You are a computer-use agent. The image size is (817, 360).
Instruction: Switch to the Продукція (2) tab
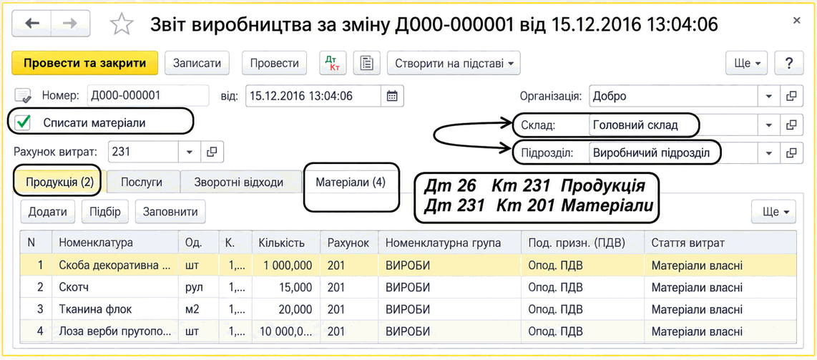point(60,183)
